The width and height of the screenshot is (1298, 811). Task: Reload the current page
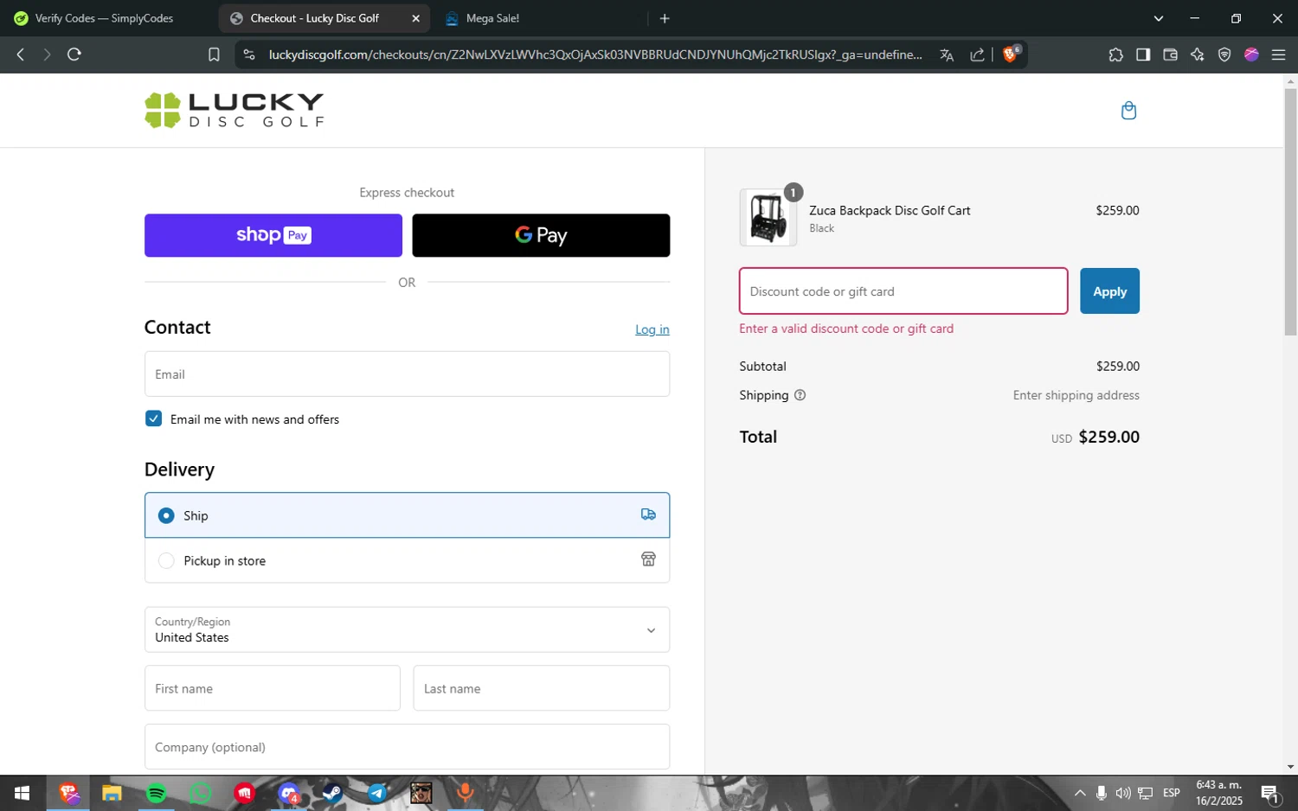[x=74, y=54]
